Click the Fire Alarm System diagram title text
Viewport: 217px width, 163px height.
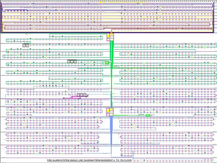click(x=90, y=160)
